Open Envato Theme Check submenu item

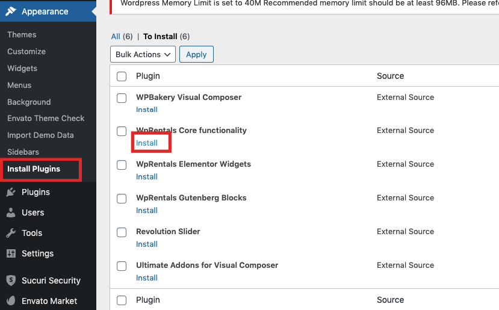46,118
